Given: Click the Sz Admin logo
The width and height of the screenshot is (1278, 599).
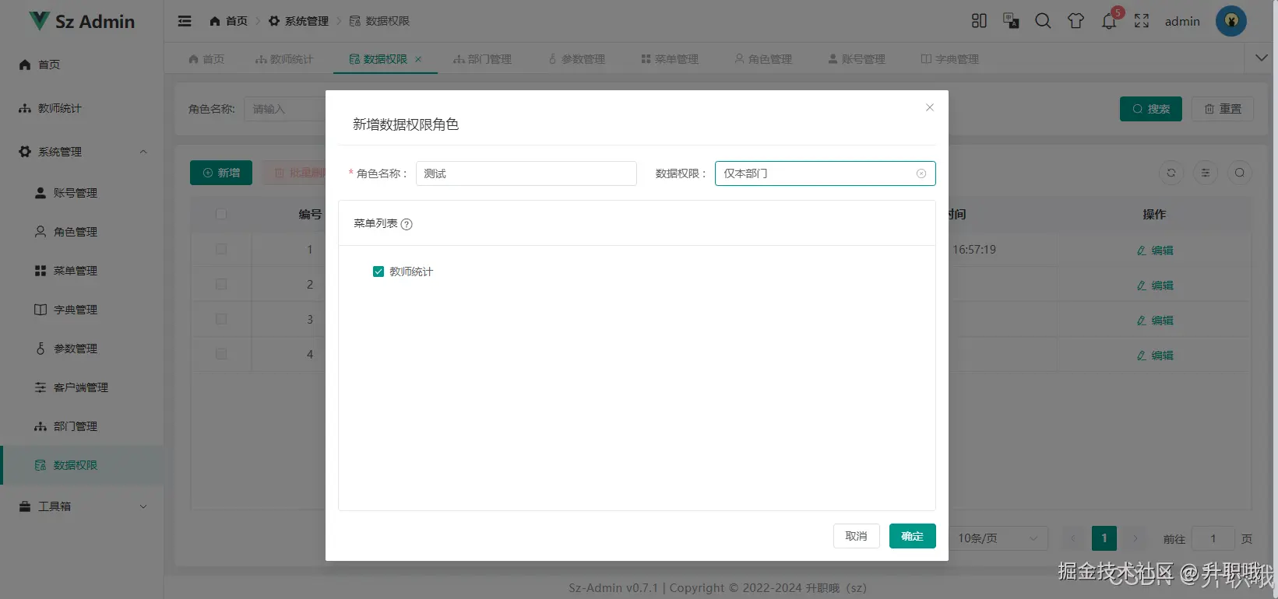Looking at the screenshot, I should 82,21.
